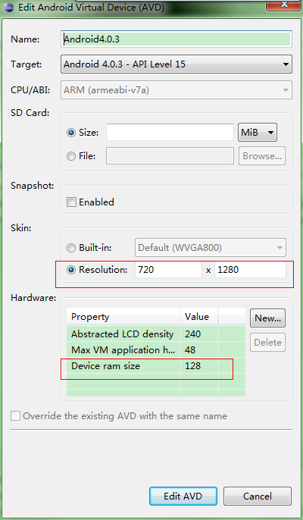Screen dimensions: 303x520
Task: Open the CPU/ABI dropdown
Action: point(176,90)
